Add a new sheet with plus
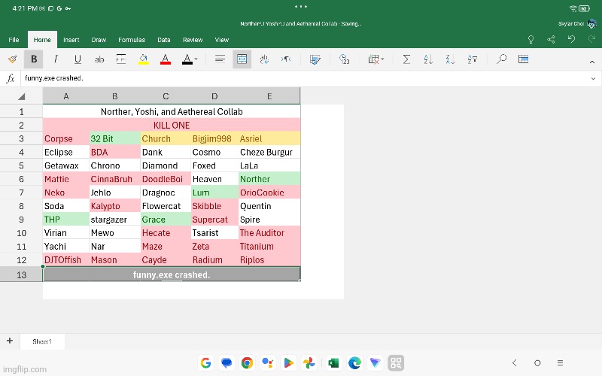The width and height of the screenshot is (602, 376). [x=10, y=341]
